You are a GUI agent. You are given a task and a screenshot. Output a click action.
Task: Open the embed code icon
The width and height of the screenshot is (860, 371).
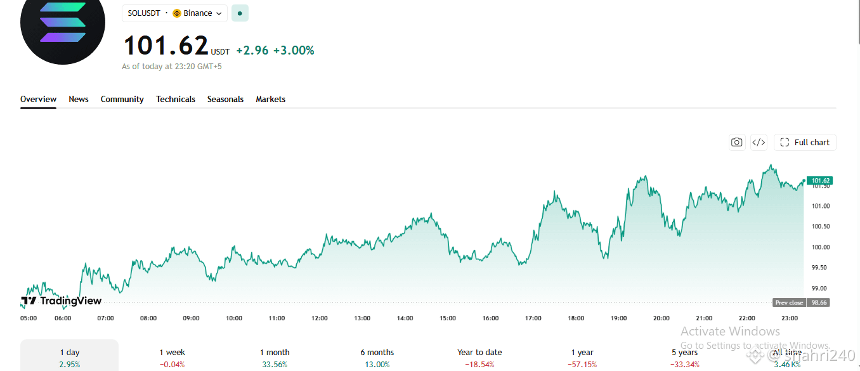tap(759, 142)
